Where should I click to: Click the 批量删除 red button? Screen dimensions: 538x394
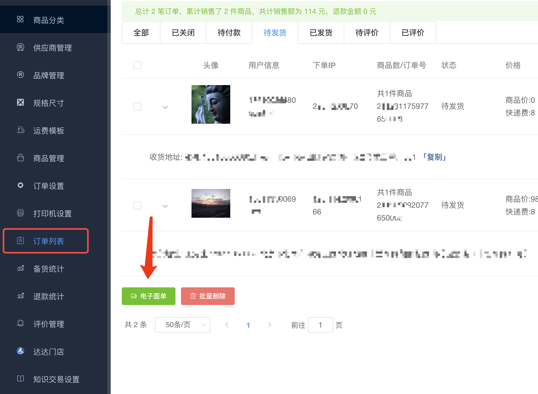coord(208,296)
